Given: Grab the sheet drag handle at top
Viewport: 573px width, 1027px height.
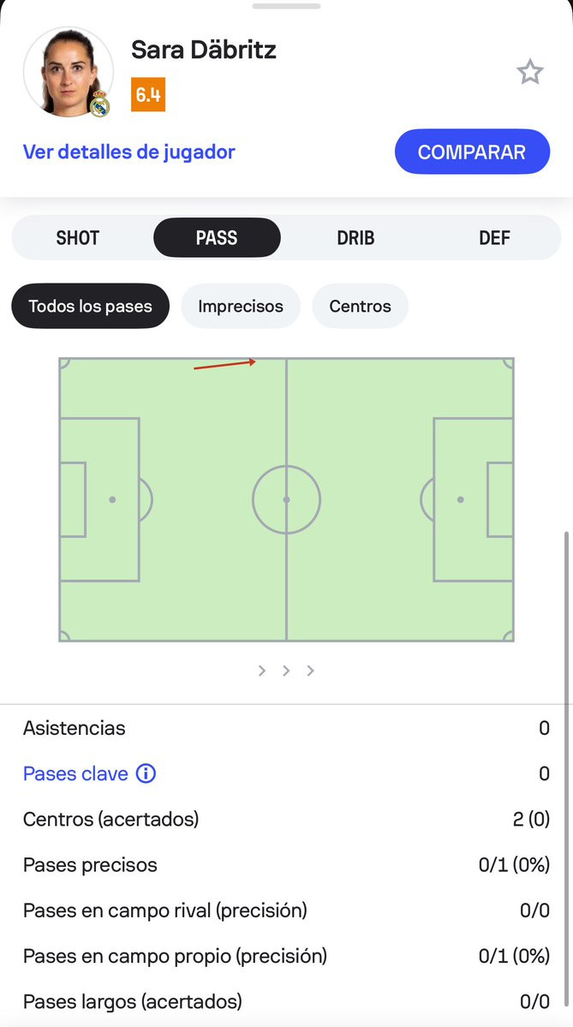Looking at the screenshot, I should tap(286, 5).
